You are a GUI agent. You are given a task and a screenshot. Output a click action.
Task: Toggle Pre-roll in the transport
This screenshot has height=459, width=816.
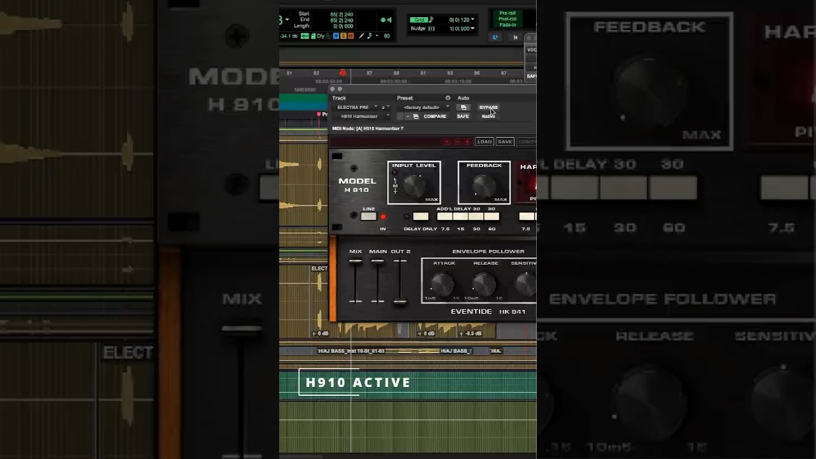(507, 13)
